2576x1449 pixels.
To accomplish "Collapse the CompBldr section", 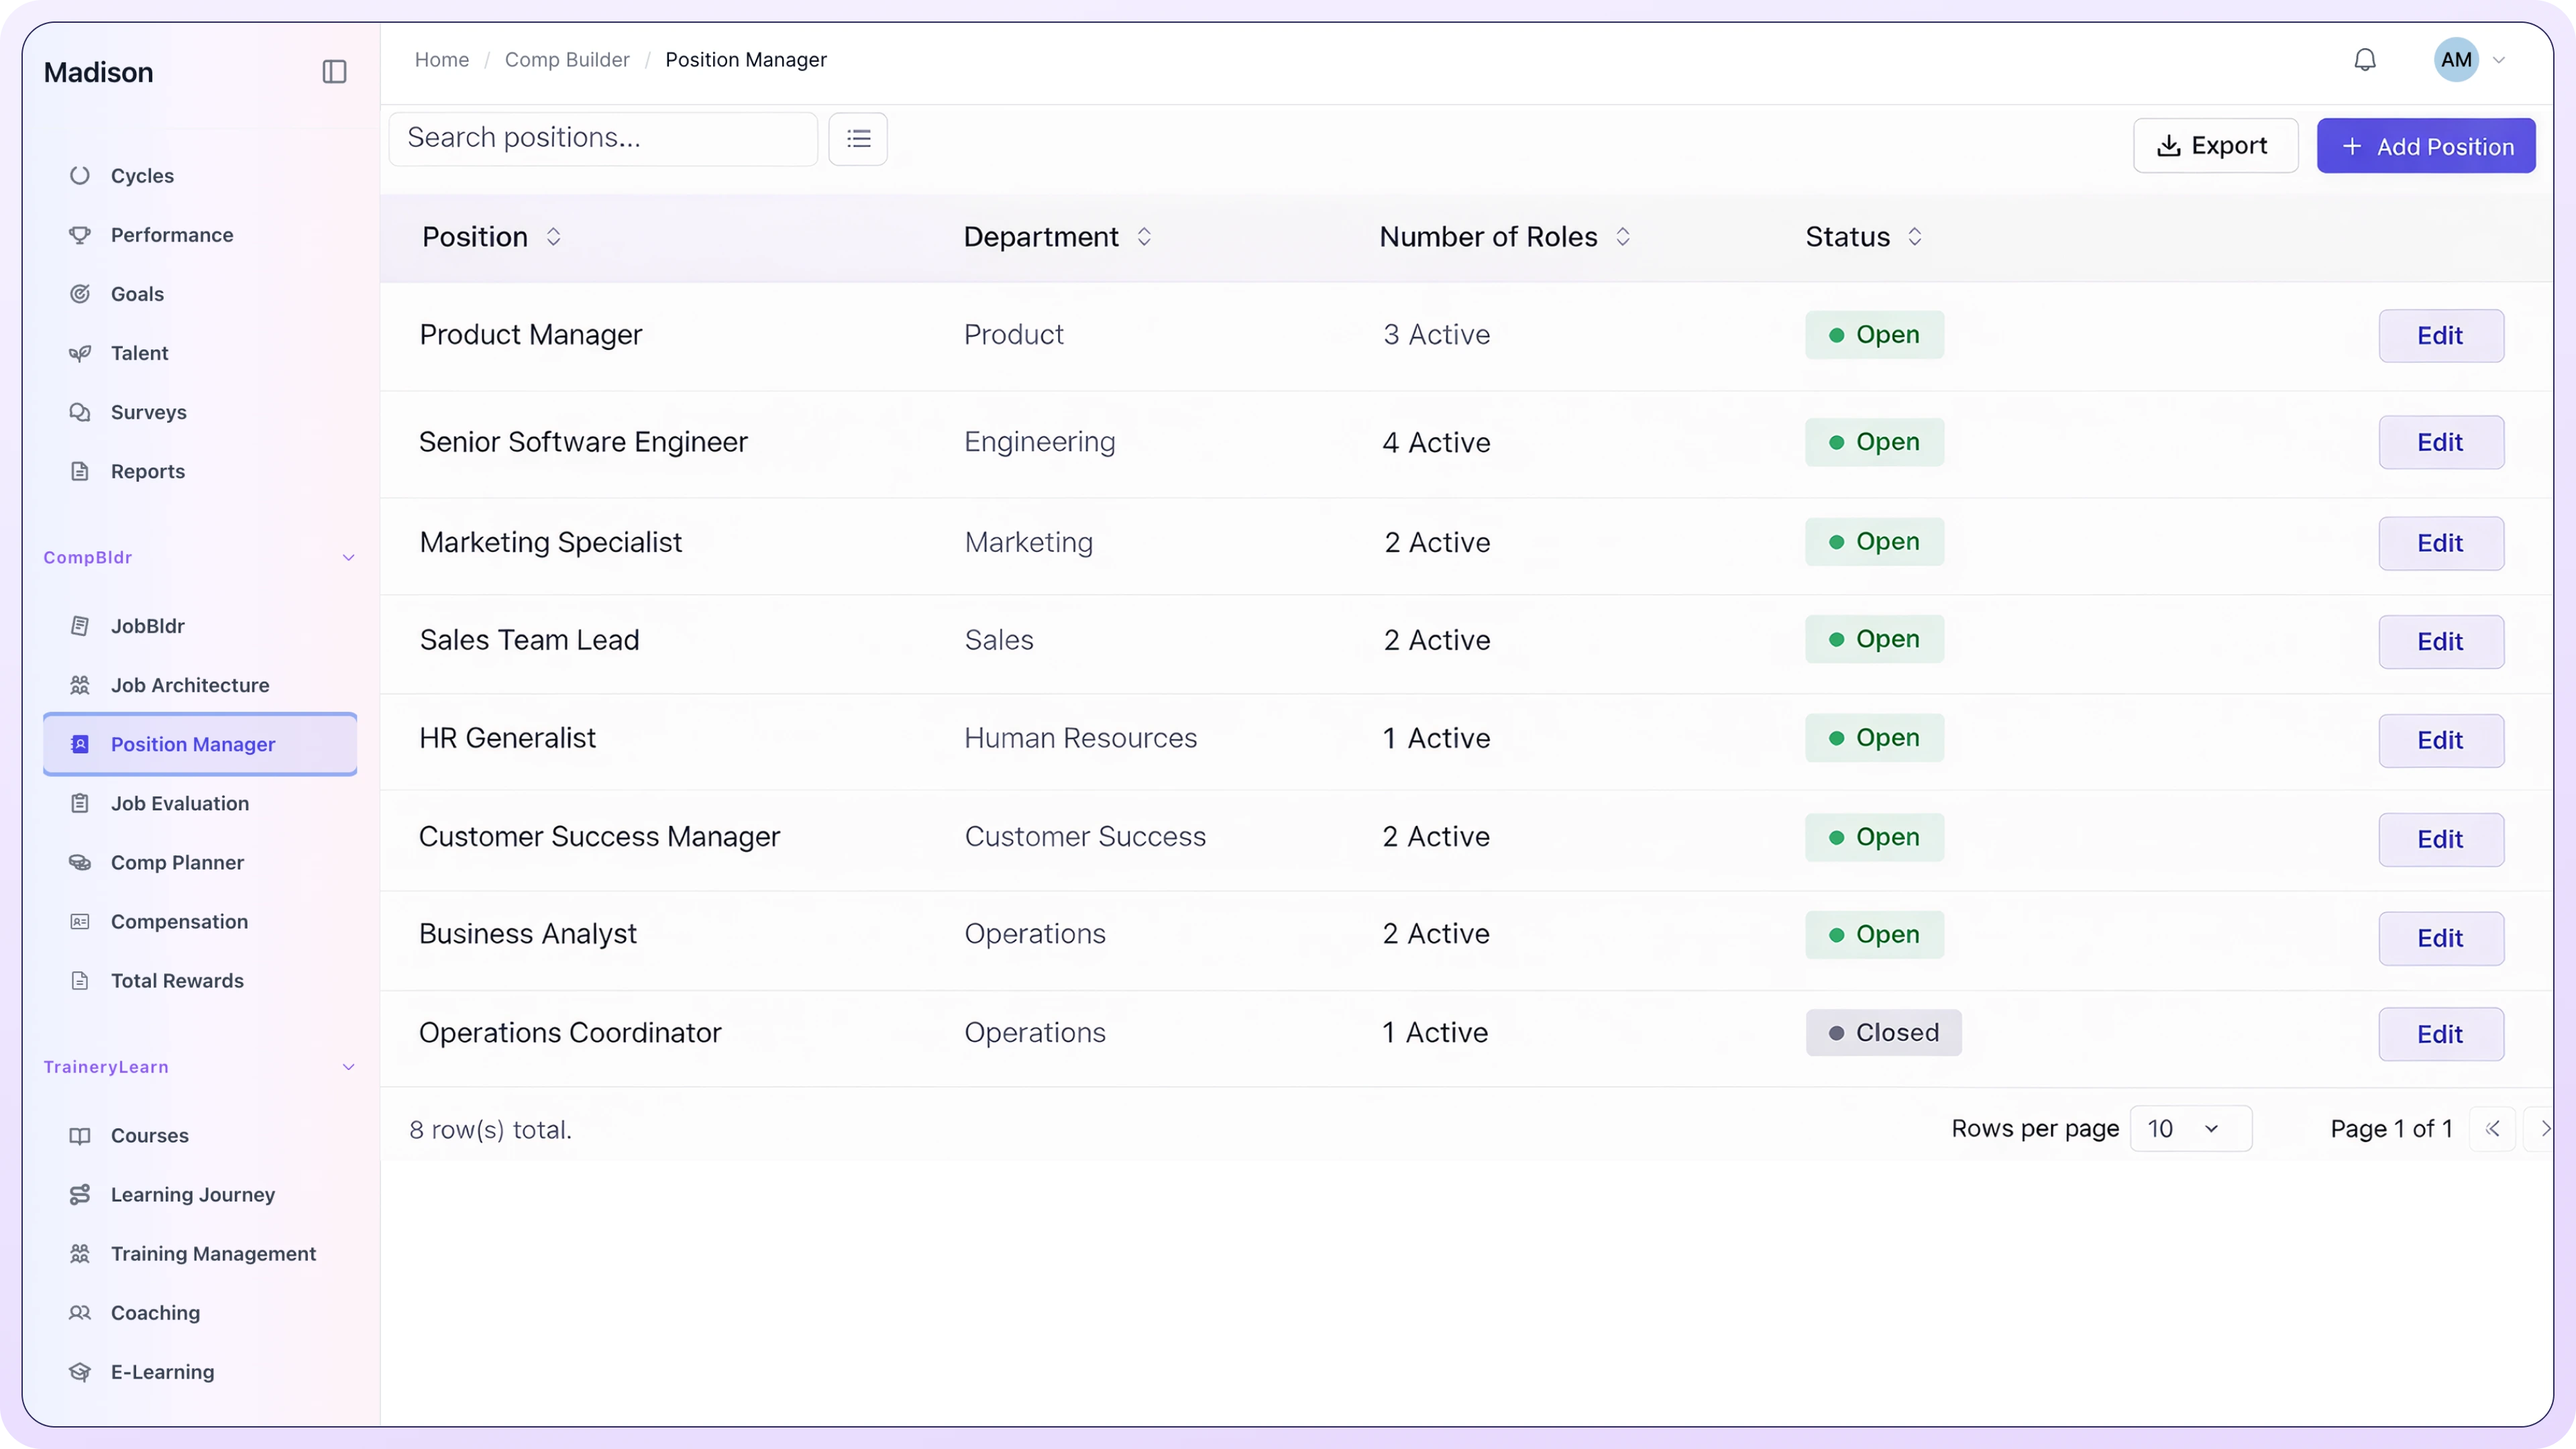I will pos(348,558).
